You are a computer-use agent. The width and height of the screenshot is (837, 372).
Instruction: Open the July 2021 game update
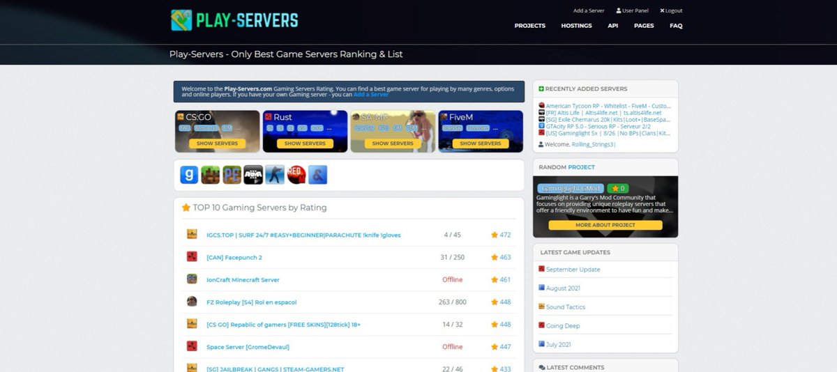coord(559,344)
